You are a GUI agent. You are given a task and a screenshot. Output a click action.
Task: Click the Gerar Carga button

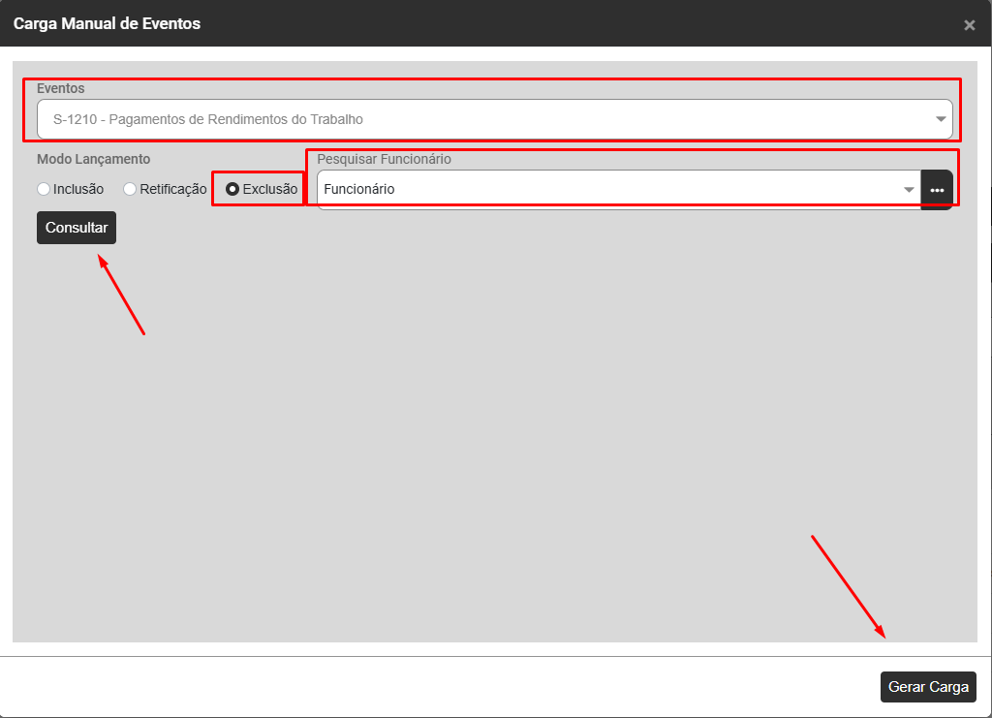[x=928, y=686]
